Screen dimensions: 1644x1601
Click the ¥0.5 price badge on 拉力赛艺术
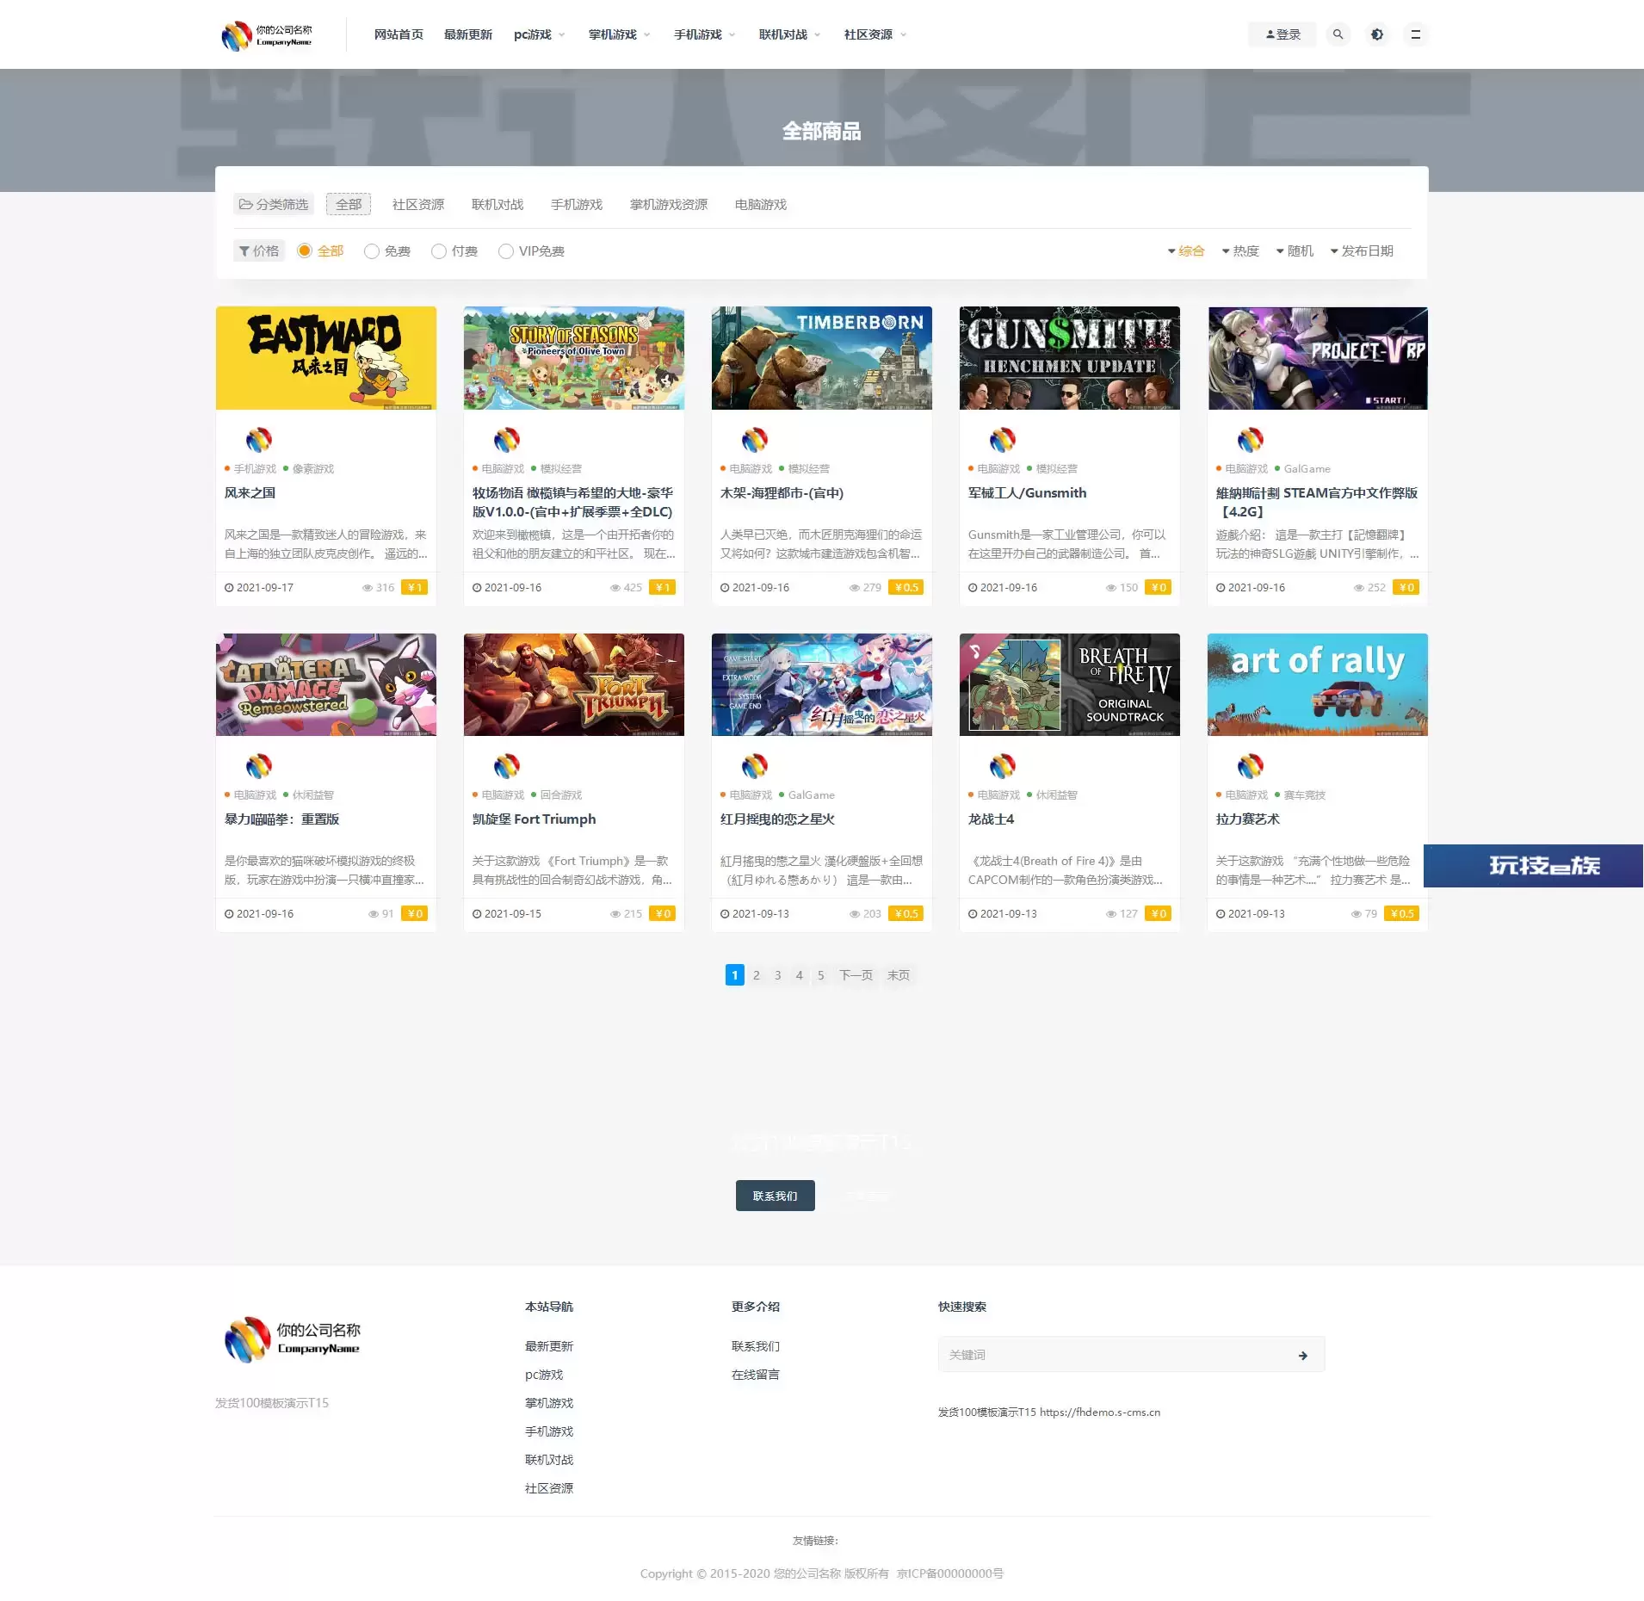pos(1402,914)
